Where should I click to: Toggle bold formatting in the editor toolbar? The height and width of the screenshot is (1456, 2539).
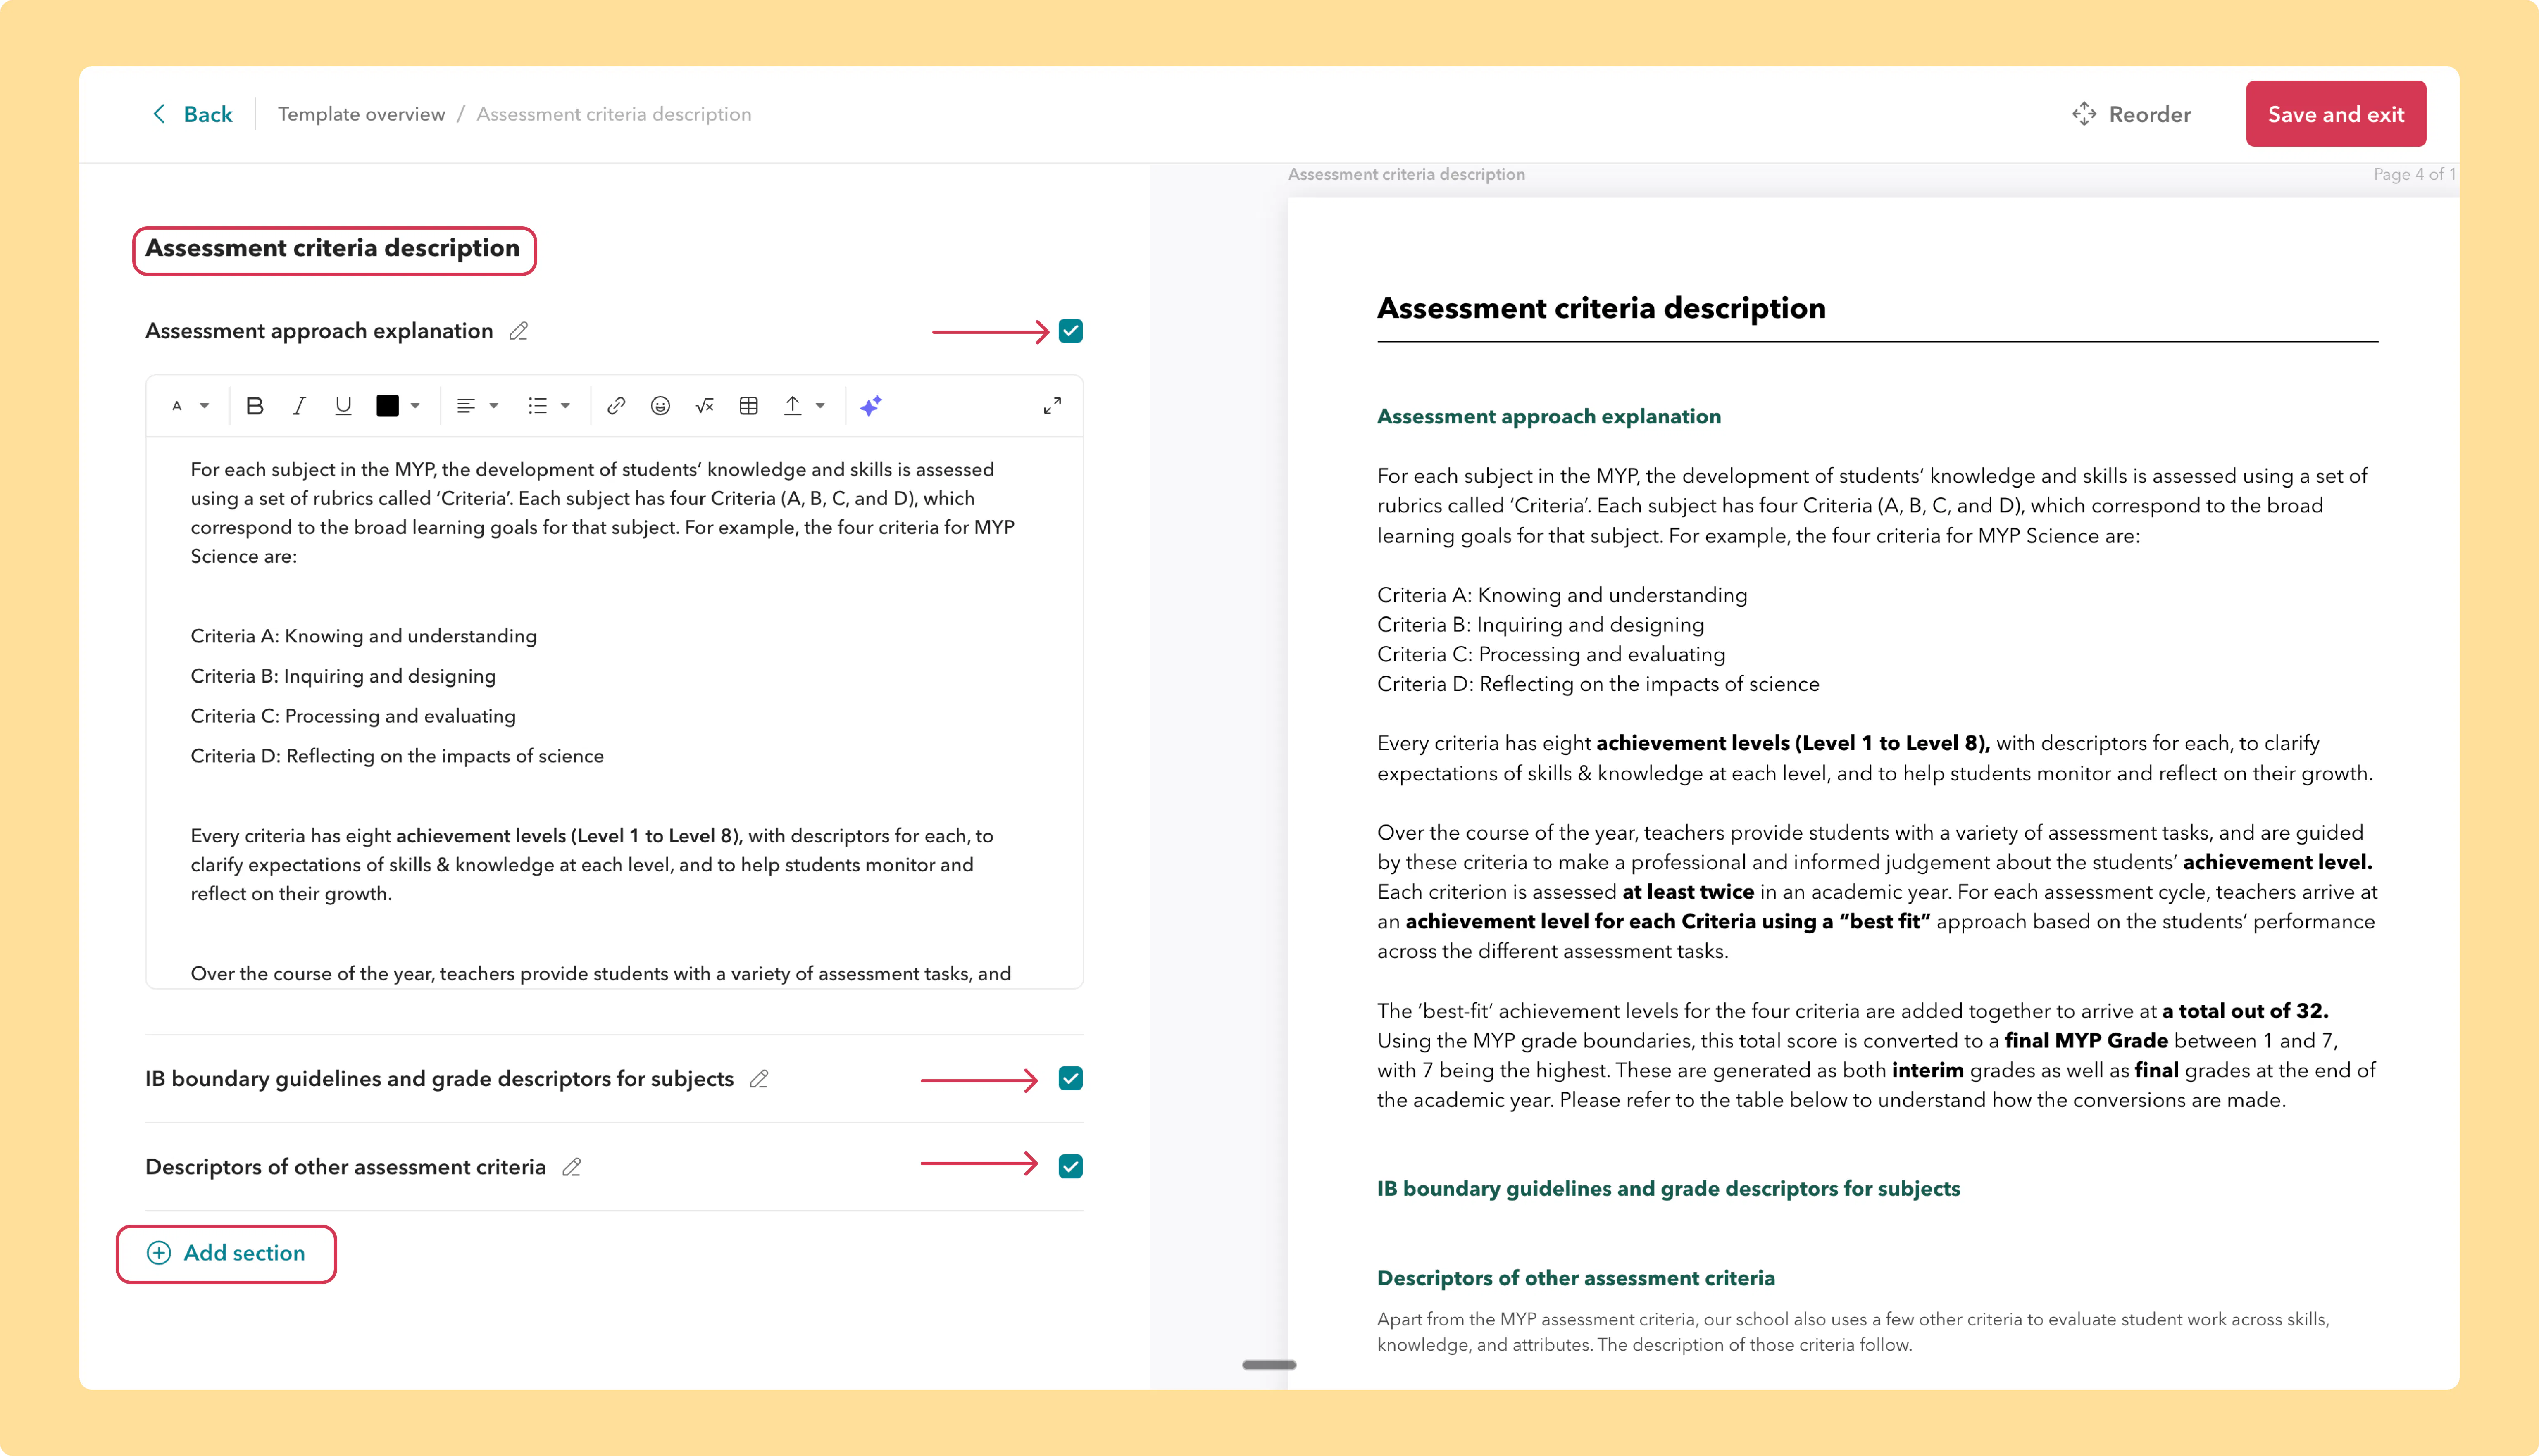pyautogui.click(x=254, y=406)
